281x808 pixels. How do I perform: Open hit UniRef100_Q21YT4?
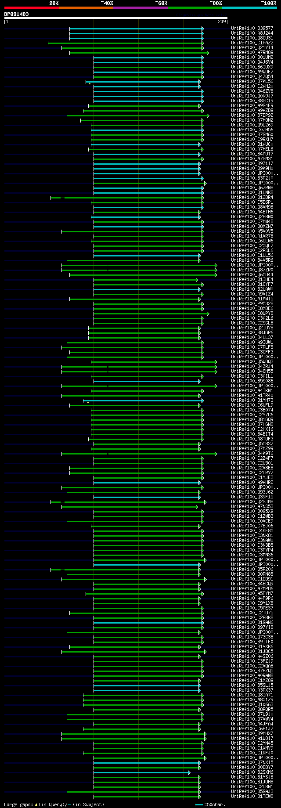pos(252,47)
